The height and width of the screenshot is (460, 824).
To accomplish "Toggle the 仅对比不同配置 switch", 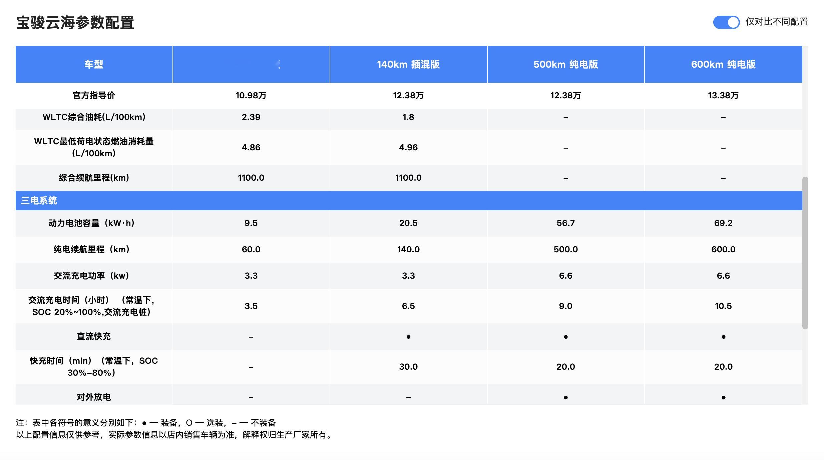I will [x=726, y=22].
